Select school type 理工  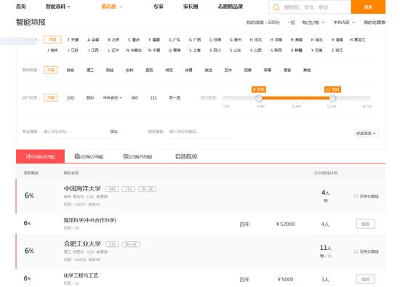(x=90, y=70)
